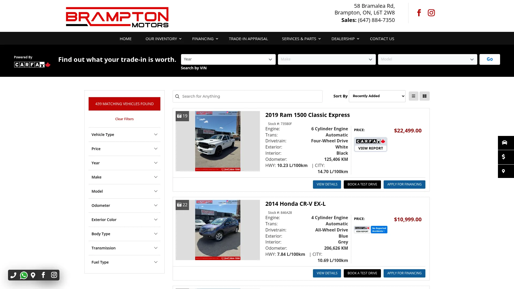
Task: Click the $22,499.00 price
Action: tap(408, 131)
